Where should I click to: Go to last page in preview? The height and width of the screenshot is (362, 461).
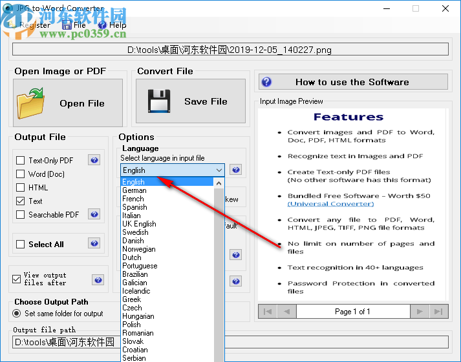pyautogui.click(x=438, y=312)
